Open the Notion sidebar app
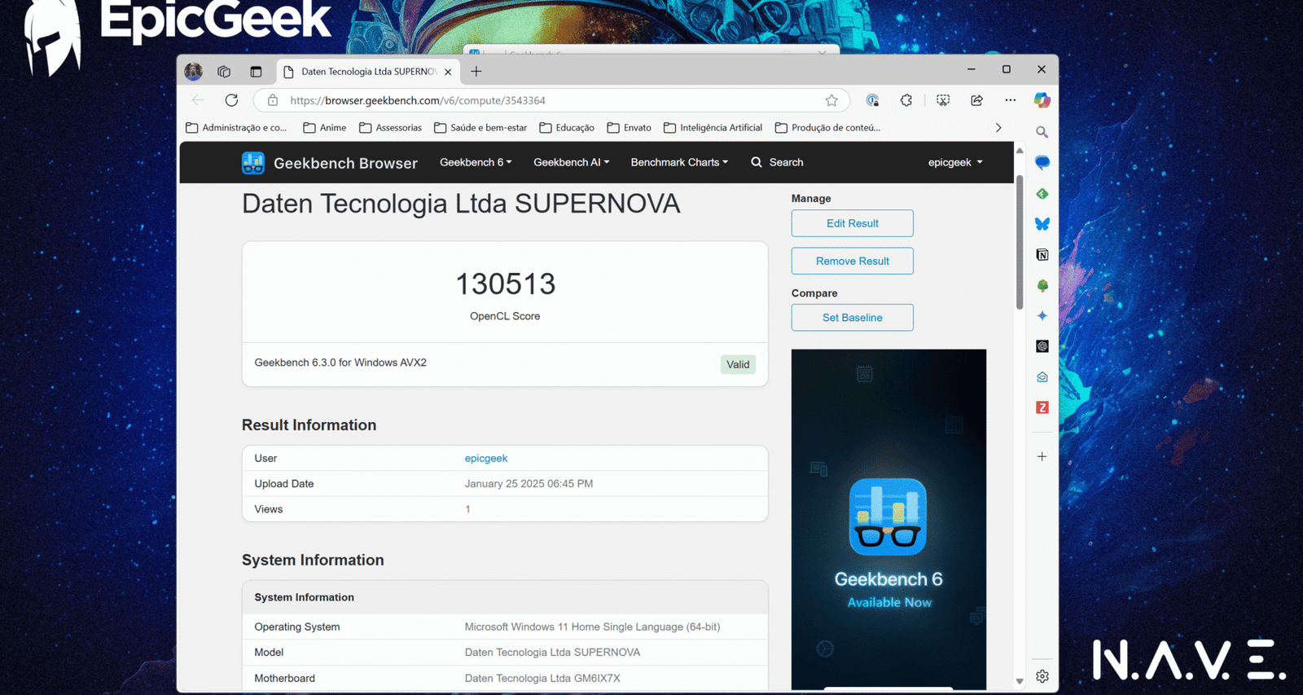Viewport: 1303px width, 695px height. tap(1042, 255)
